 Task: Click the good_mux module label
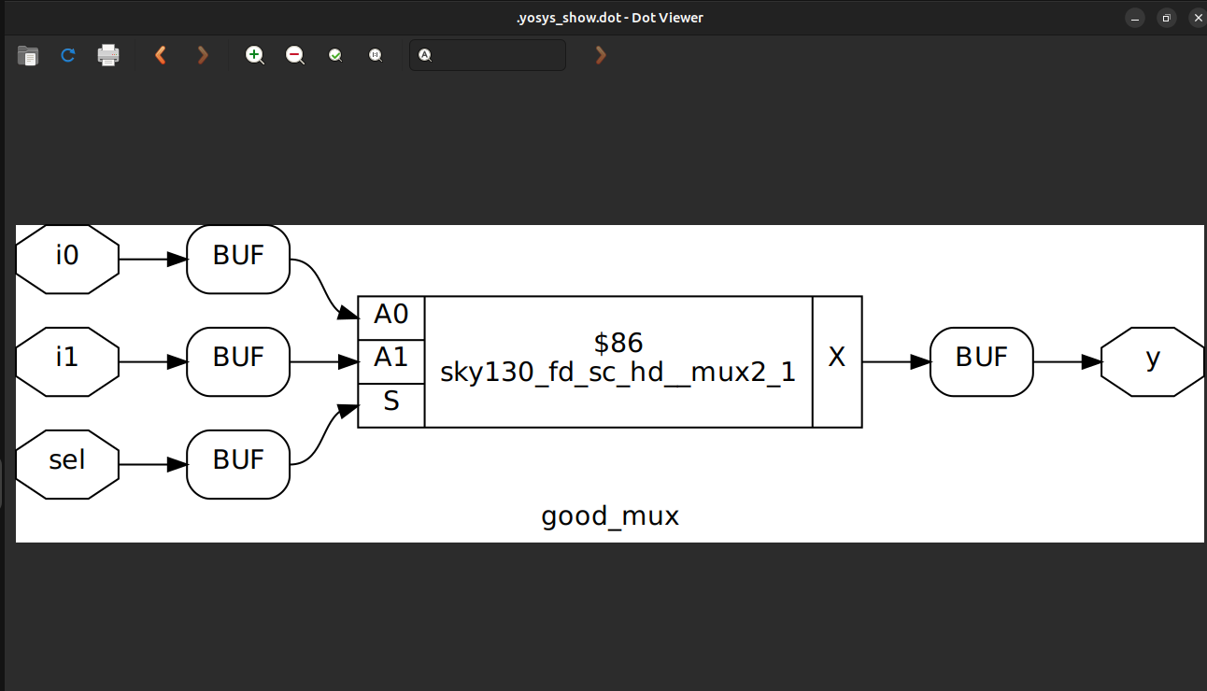(609, 515)
